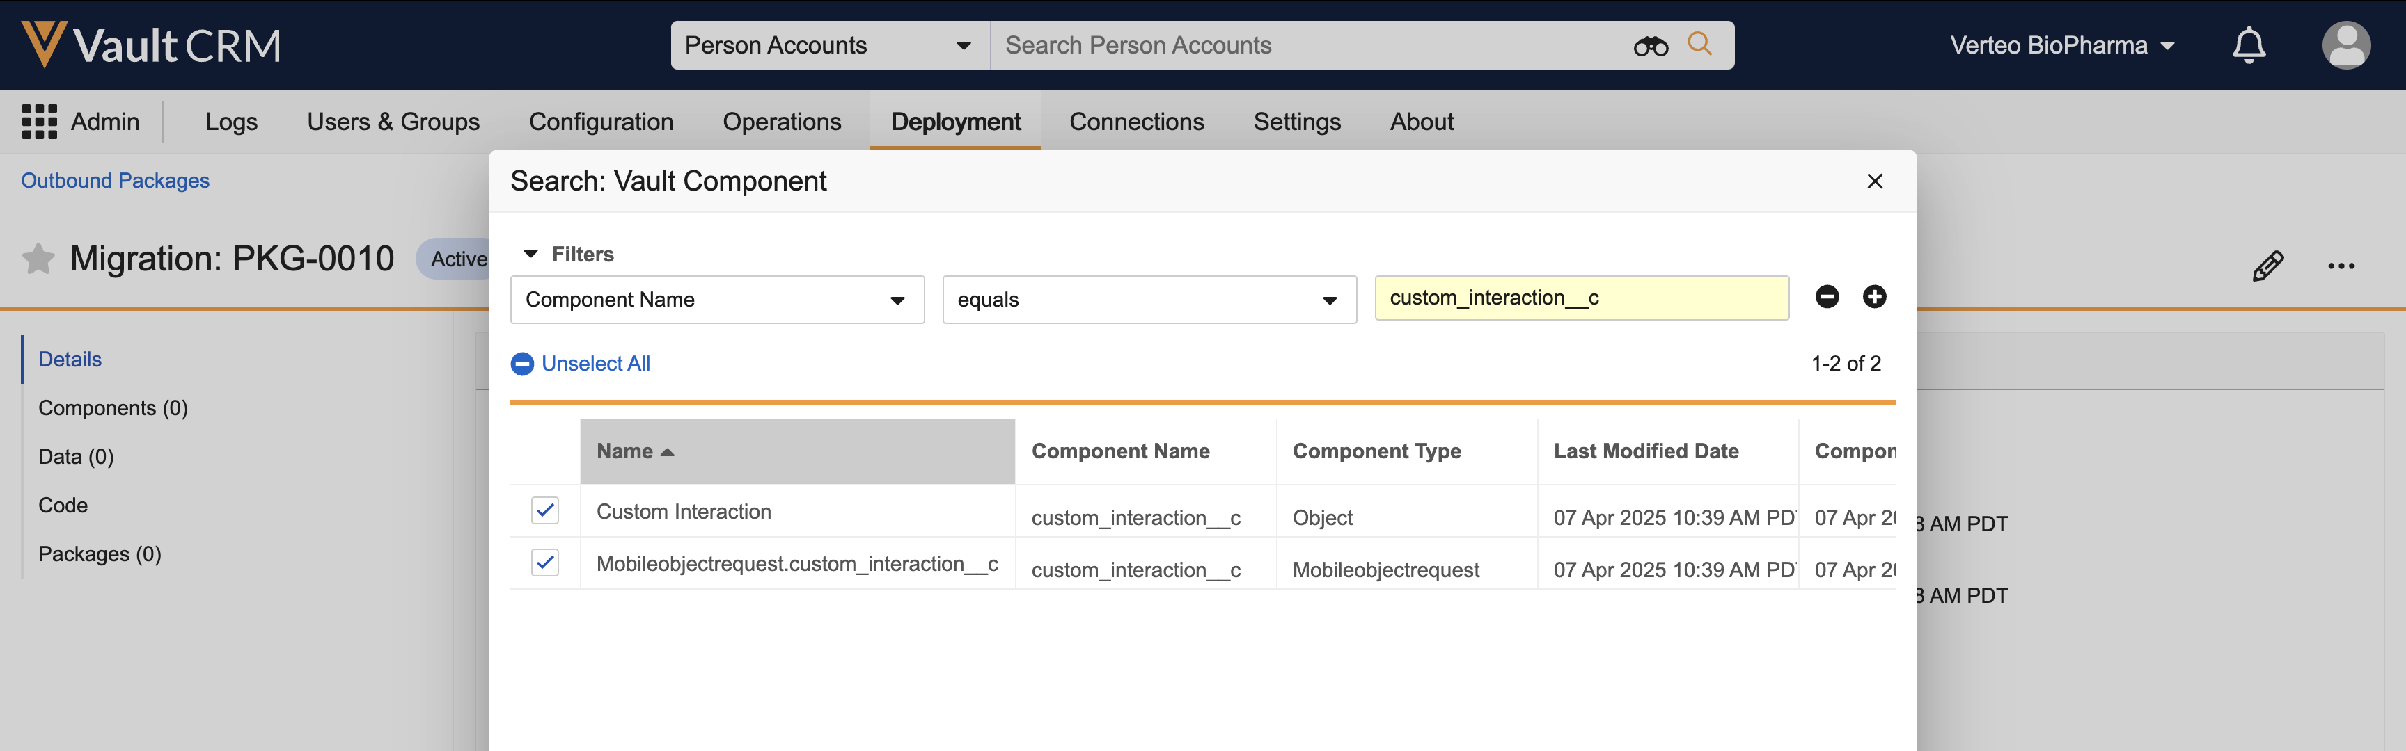Click the binoculars advanced search icon
2406x751 pixels.
(1651, 46)
